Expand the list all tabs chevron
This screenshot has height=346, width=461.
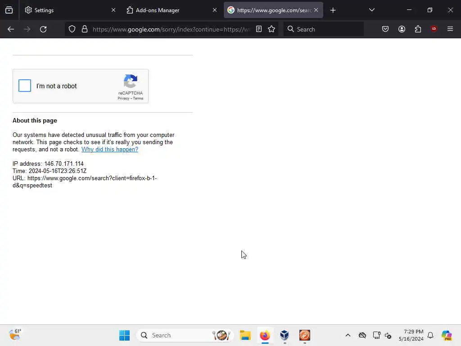[x=371, y=10]
